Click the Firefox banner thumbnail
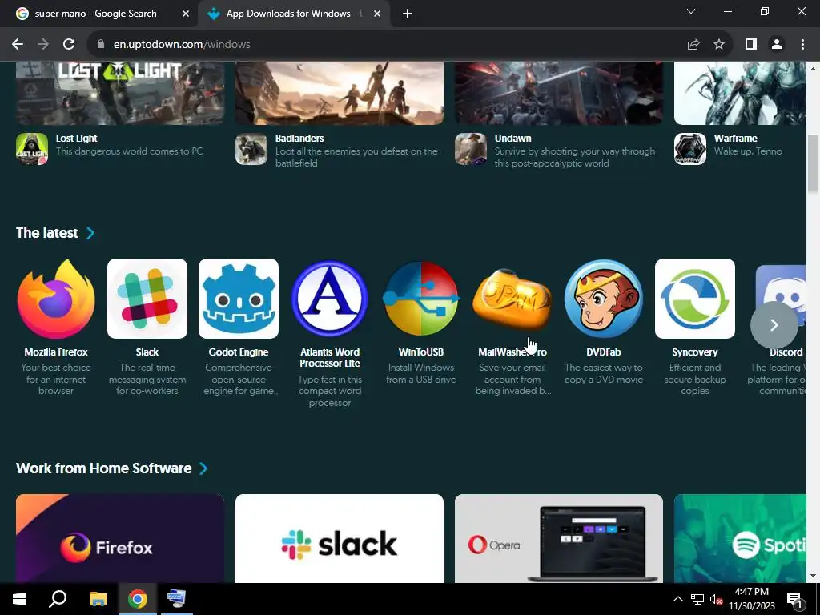Screen dimensions: 820x615 coord(120,539)
